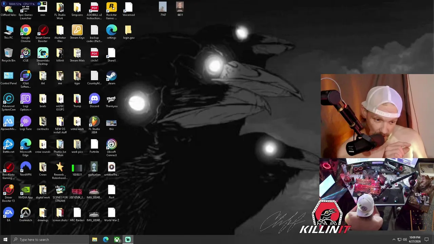Open the Recycle Bin
The height and width of the screenshot is (244, 434).
point(8,55)
